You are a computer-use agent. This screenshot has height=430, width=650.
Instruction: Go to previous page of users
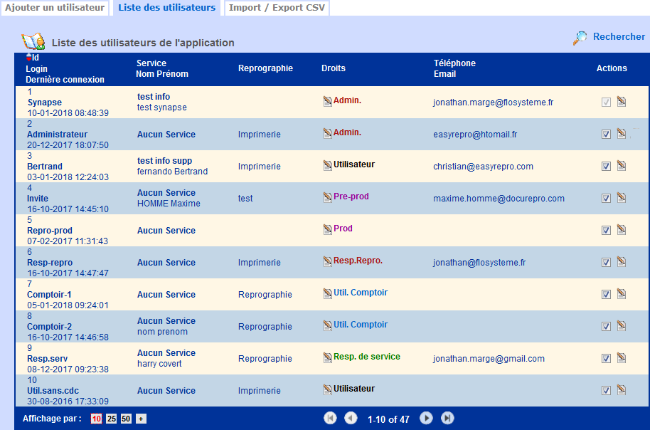(351, 419)
